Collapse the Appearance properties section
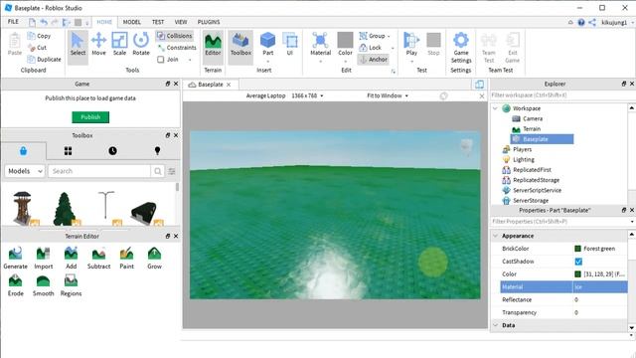Screen dimensions: 636x358 [495, 236]
